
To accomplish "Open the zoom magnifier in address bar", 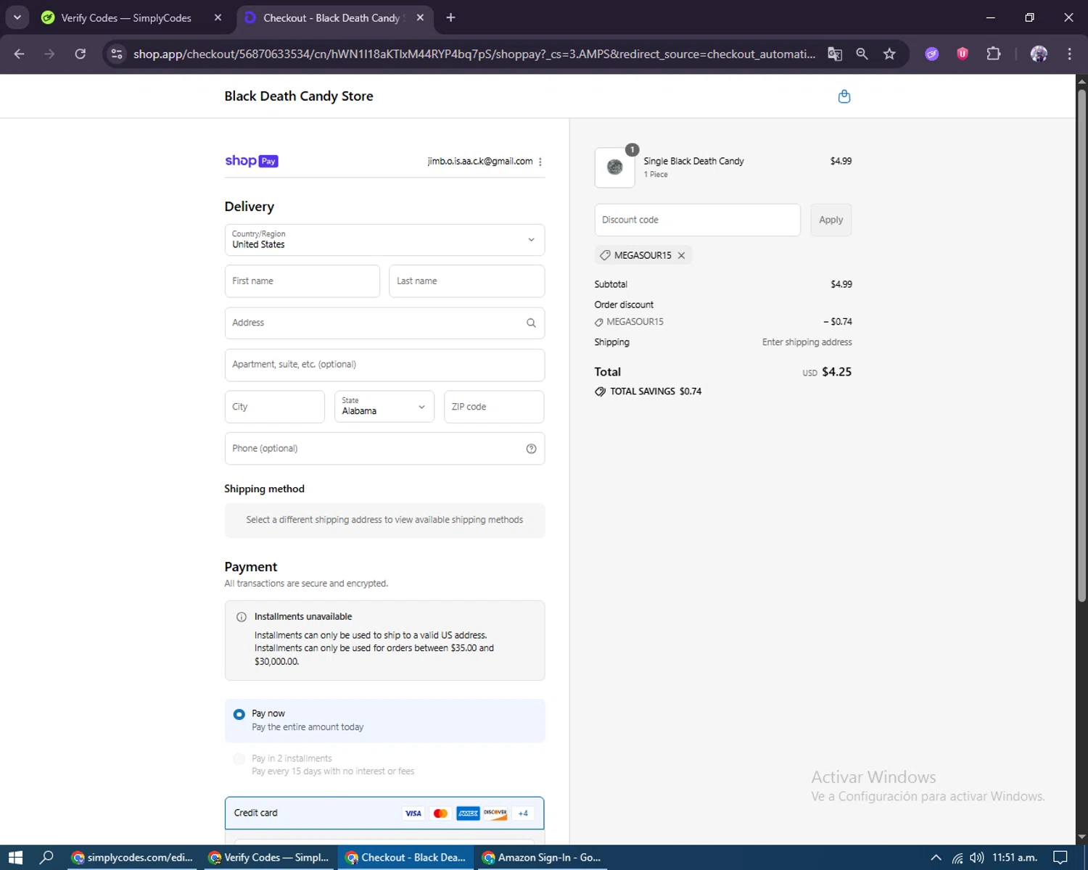I will click(862, 54).
